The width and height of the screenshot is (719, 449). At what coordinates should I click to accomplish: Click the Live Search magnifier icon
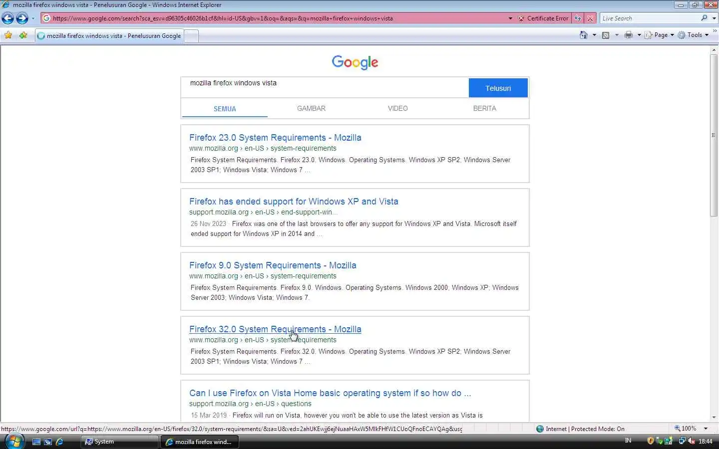pyautogui.click(x=704, y=18)
